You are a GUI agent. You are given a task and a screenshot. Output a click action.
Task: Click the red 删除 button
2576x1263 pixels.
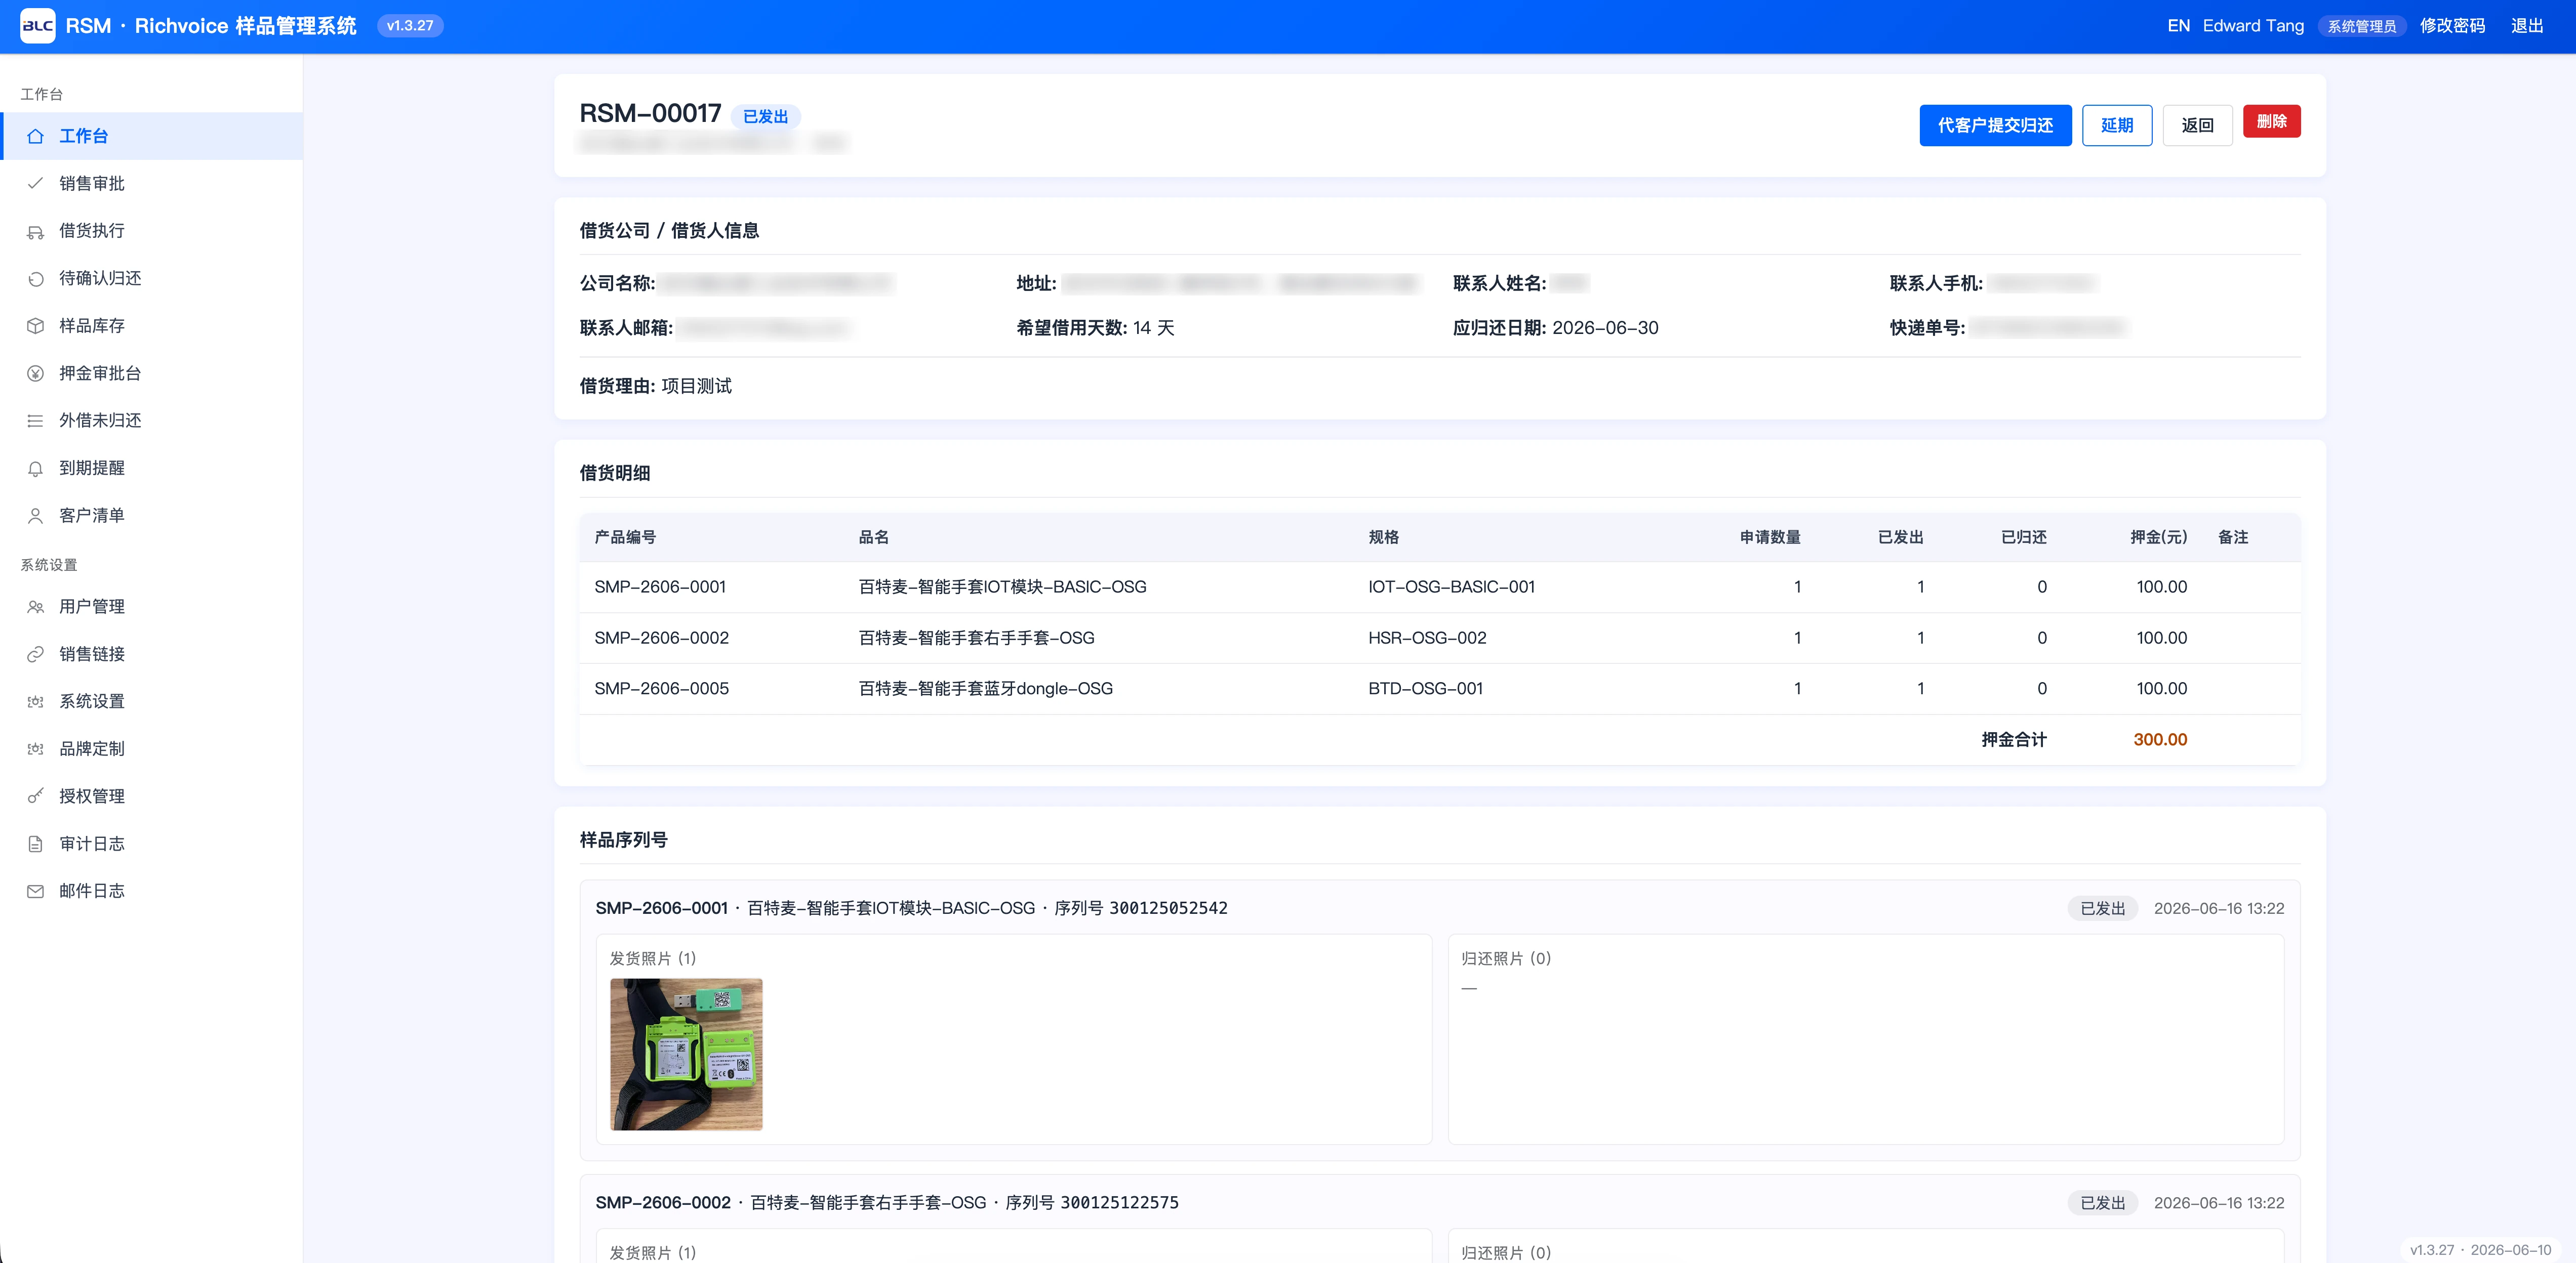pyautogui.click(x=2271, y=122)
